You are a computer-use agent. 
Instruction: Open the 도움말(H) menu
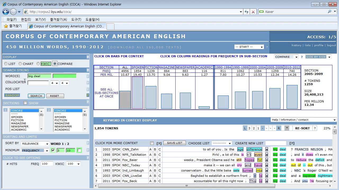point(92,20)
